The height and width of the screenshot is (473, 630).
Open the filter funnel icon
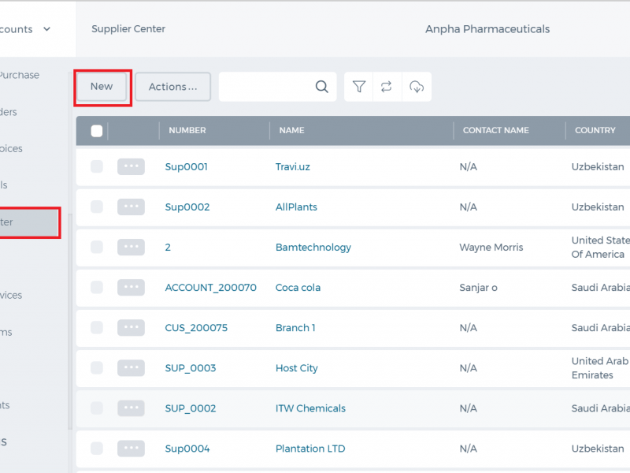(359, 87)
